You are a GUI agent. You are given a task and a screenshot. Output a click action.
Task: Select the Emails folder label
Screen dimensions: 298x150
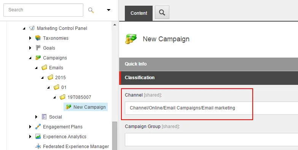click(x=56, y=67)
